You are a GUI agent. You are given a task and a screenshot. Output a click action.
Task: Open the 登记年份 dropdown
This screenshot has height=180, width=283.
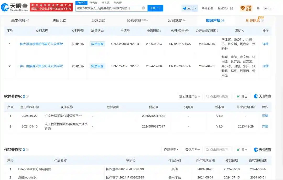tap(193, 150)
